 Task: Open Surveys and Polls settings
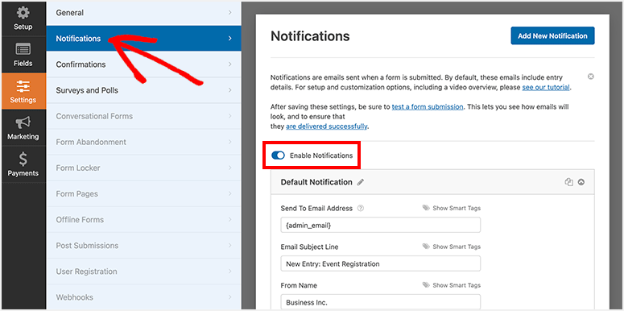tap(143, 90)
